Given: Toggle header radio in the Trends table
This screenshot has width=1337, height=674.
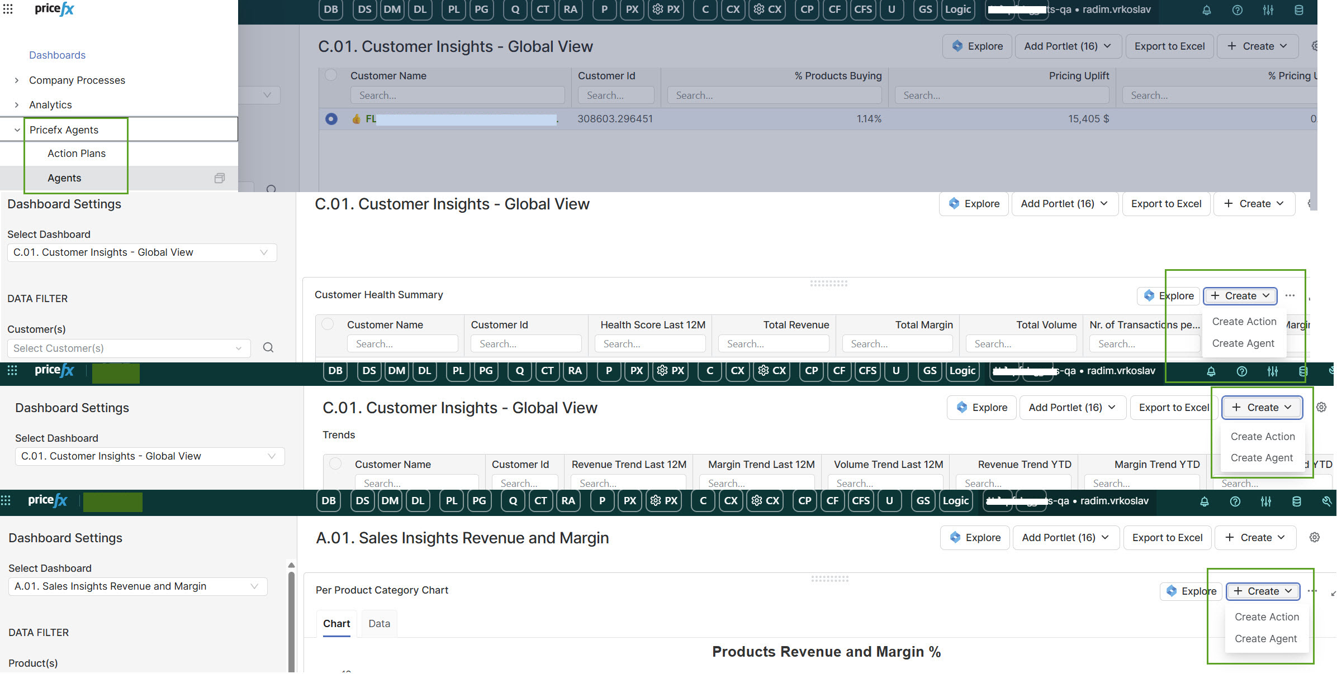Looking at the screenshot, I should (335, 463).
